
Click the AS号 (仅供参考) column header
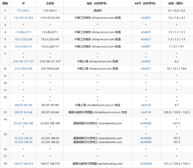click(x=146, y=3)
